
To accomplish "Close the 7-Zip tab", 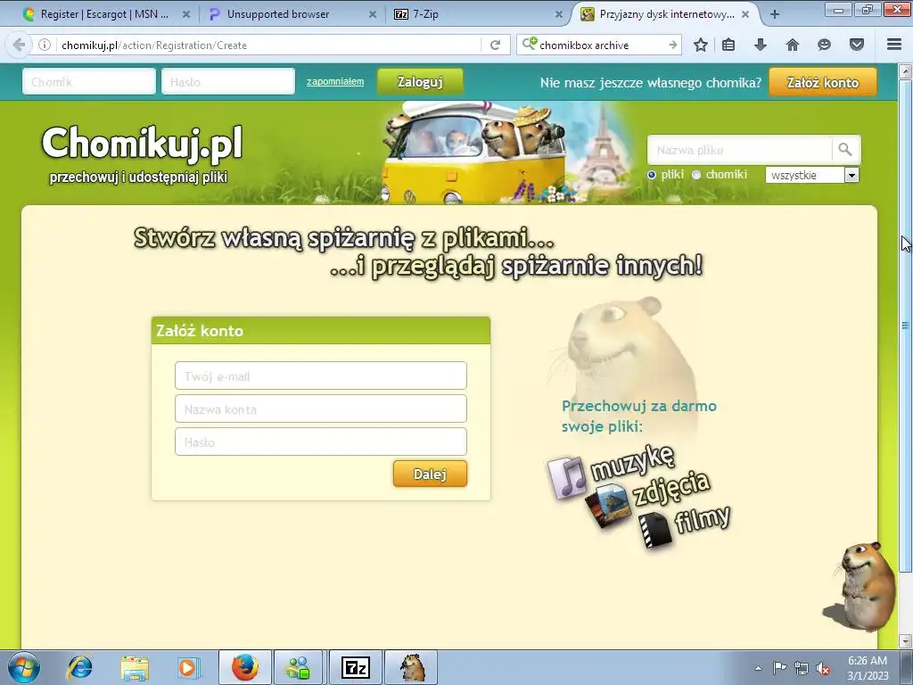I will (559, 14).
